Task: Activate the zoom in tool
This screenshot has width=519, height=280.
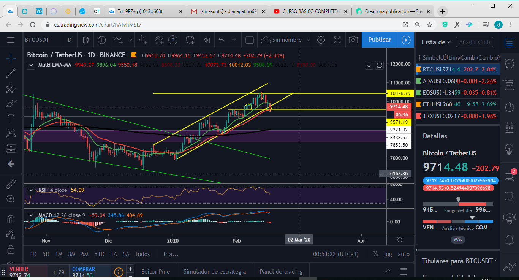Action: tap(11, 199)
